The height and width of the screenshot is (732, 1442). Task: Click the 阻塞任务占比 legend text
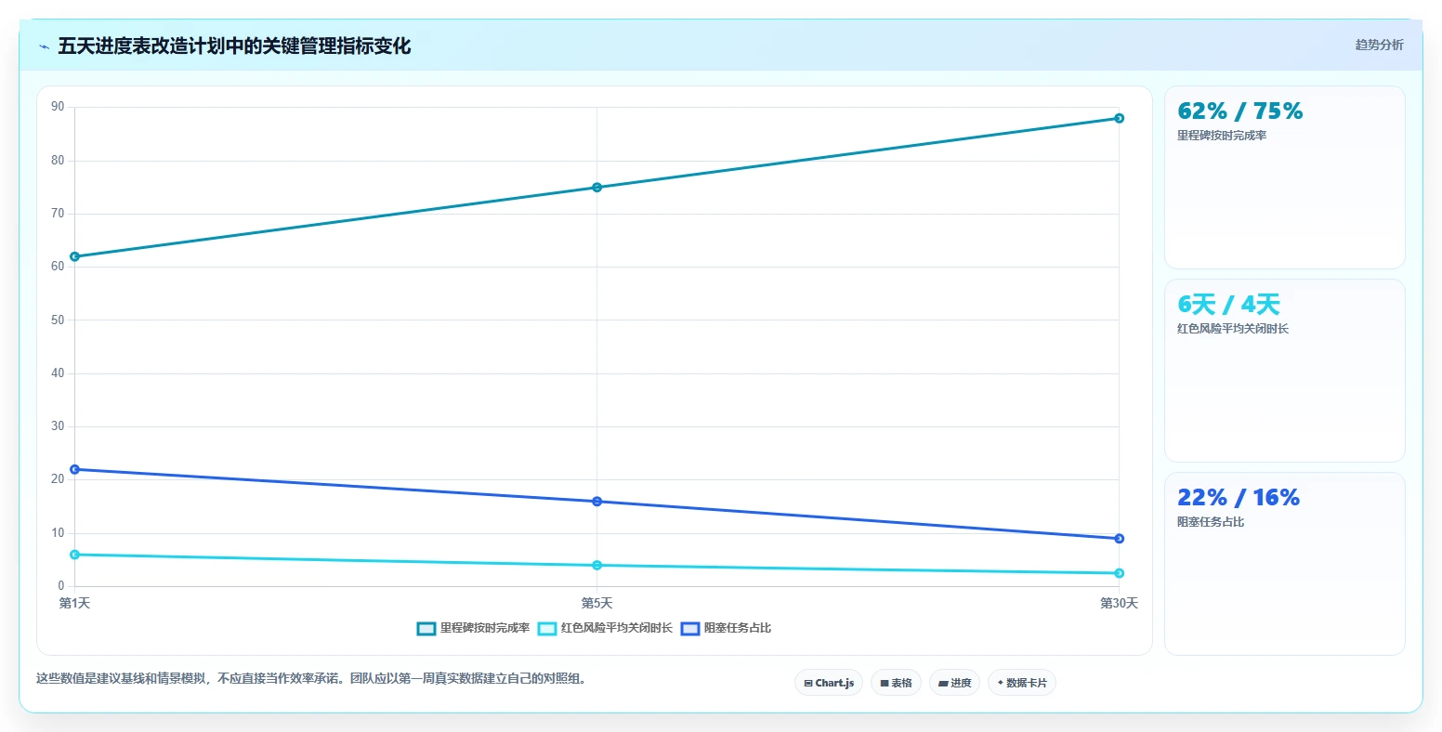click(x=738, y=629)
